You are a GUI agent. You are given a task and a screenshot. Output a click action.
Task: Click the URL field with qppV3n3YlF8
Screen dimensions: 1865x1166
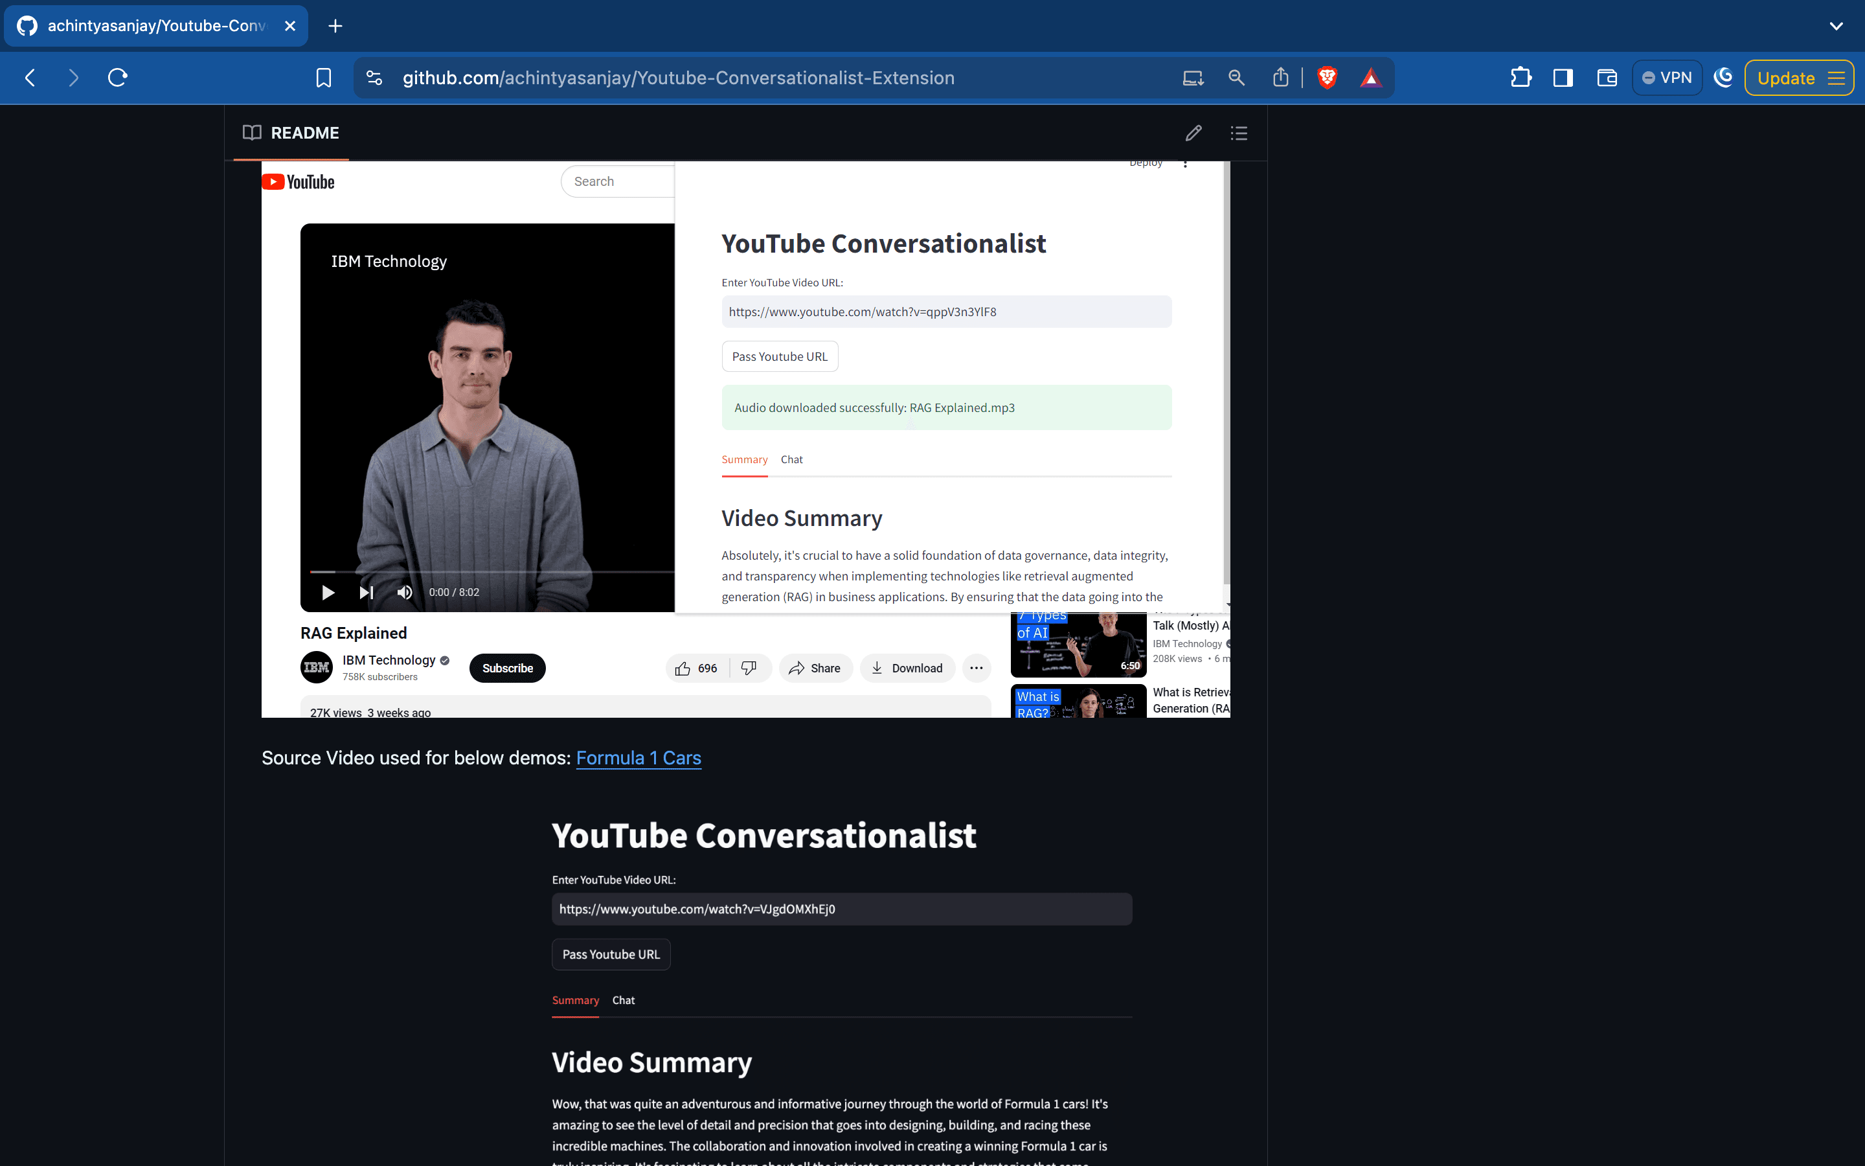pos(946,312)
